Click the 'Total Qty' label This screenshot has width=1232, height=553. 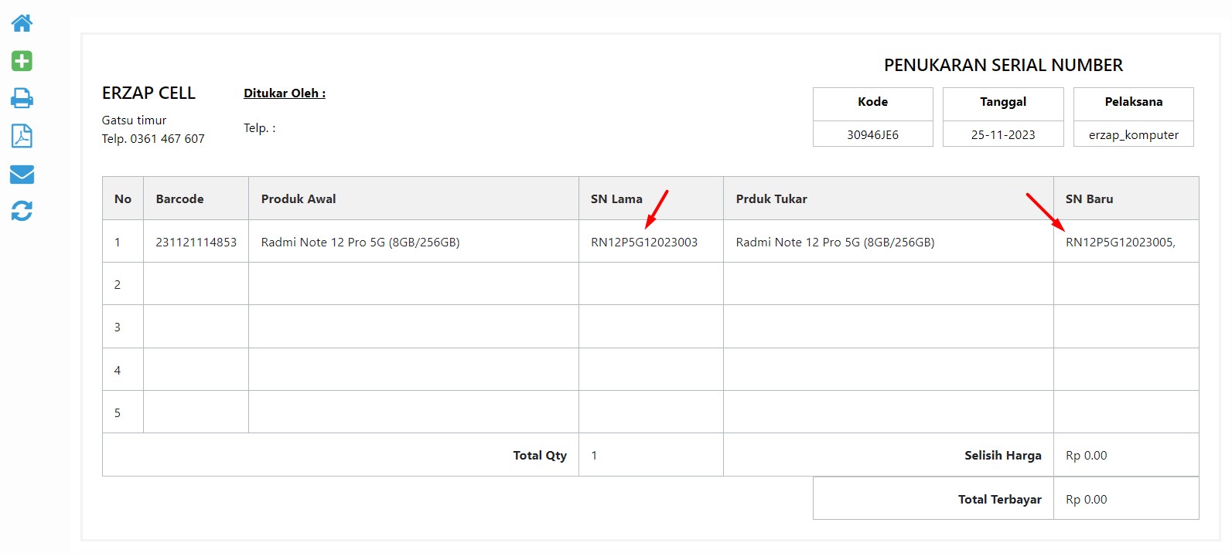(540, 456)
